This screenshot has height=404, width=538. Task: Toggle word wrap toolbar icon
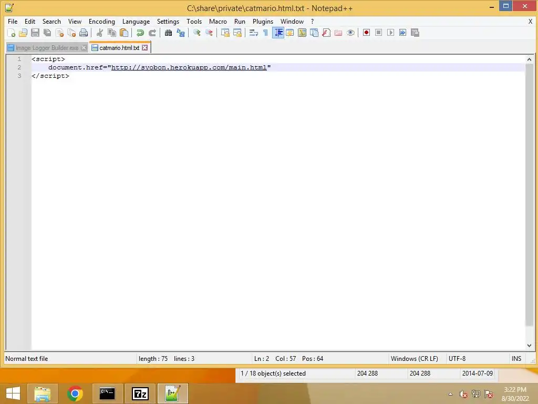(x=253, y=33)
